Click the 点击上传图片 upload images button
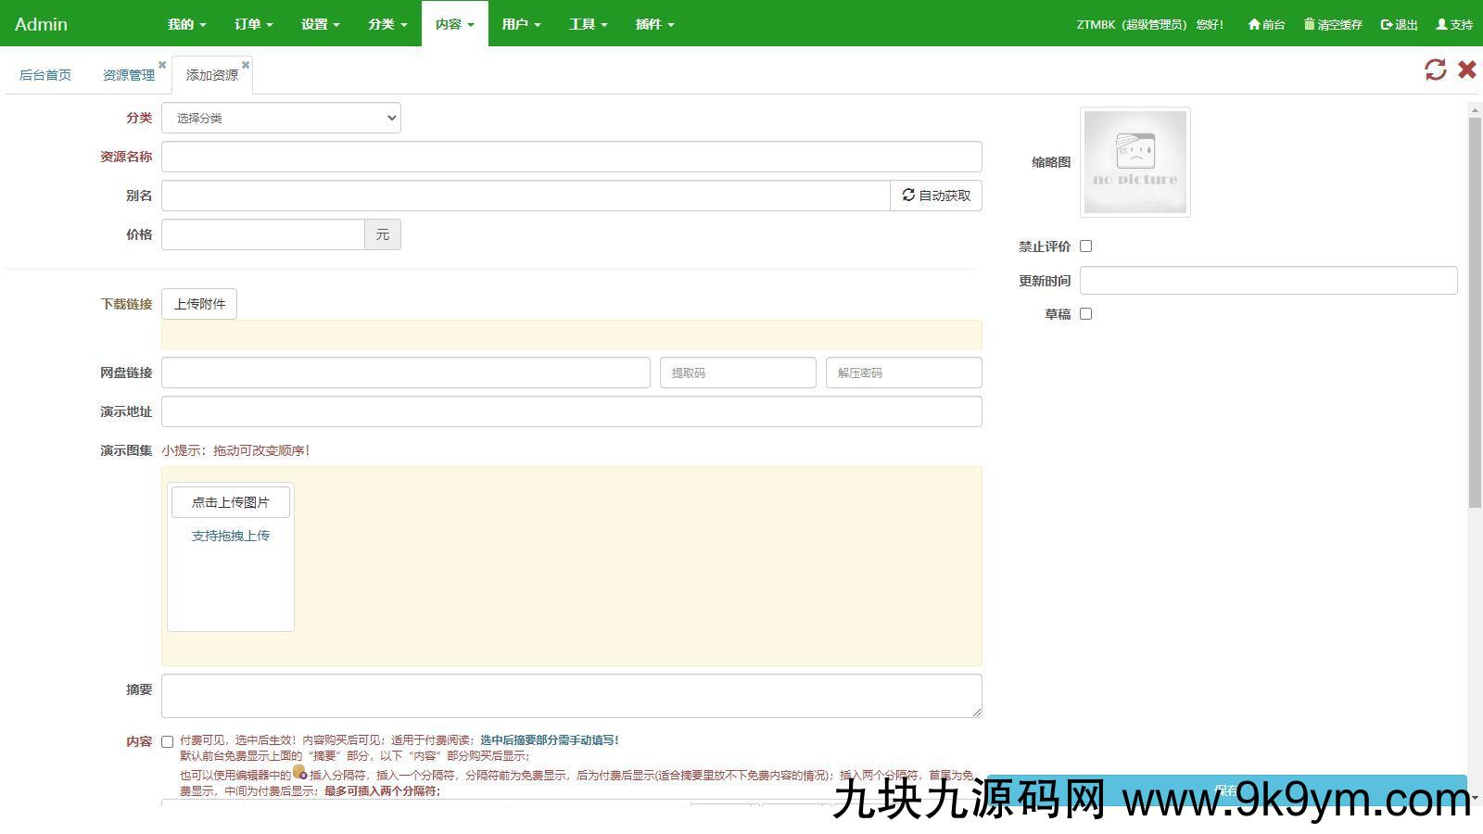1483x834 pixels. (x=230, y=501)
